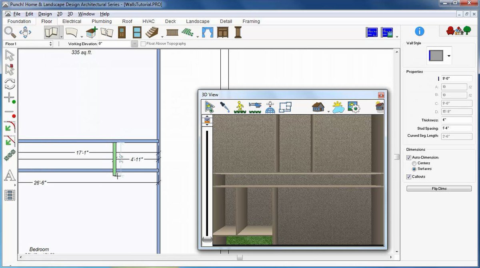This screenshot has height=268, width=480.
Task: Click the plus add point tool
Action: pos(10,98)
